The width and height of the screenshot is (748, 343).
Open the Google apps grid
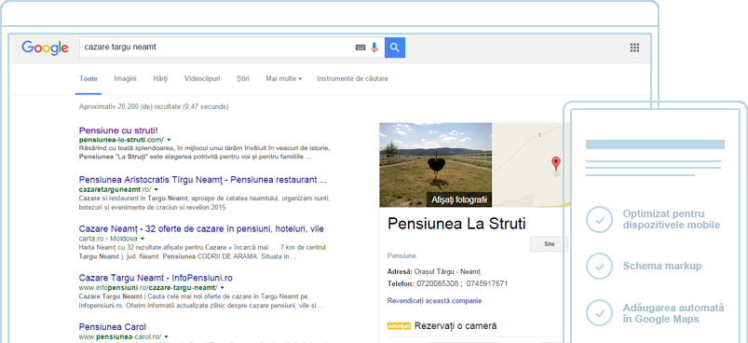pos(634,48)
